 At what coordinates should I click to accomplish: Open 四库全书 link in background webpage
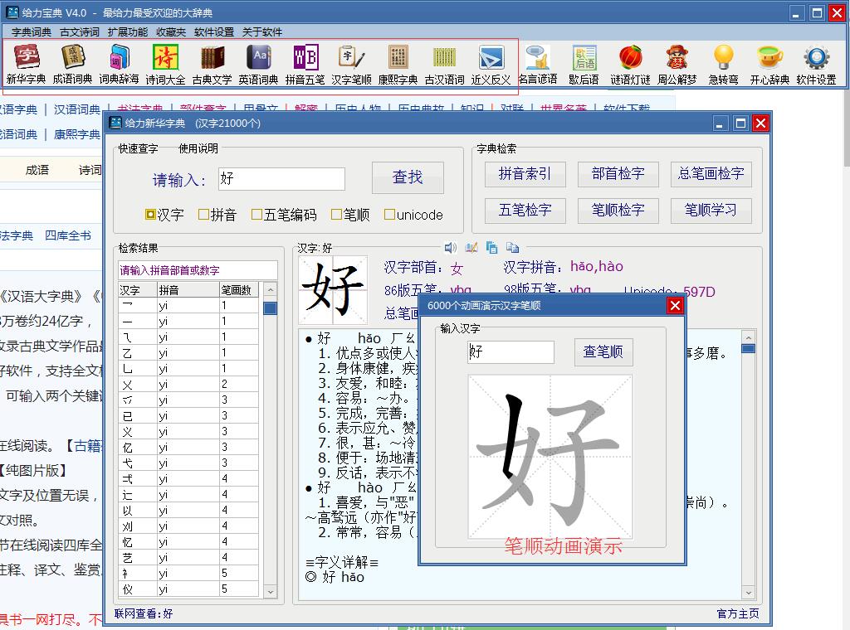(x=68, y=235)
